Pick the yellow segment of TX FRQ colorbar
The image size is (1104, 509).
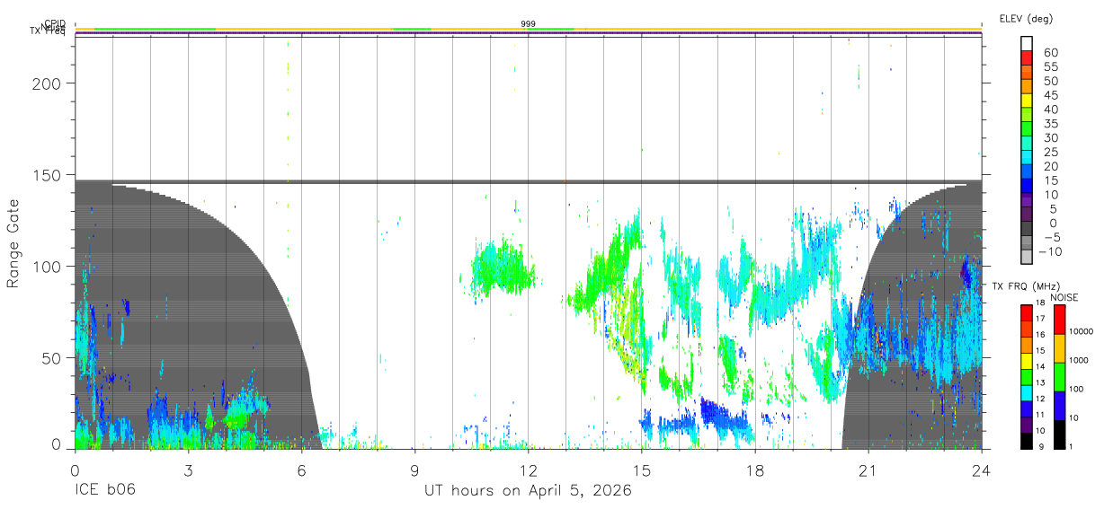(x=1027, y=362)
